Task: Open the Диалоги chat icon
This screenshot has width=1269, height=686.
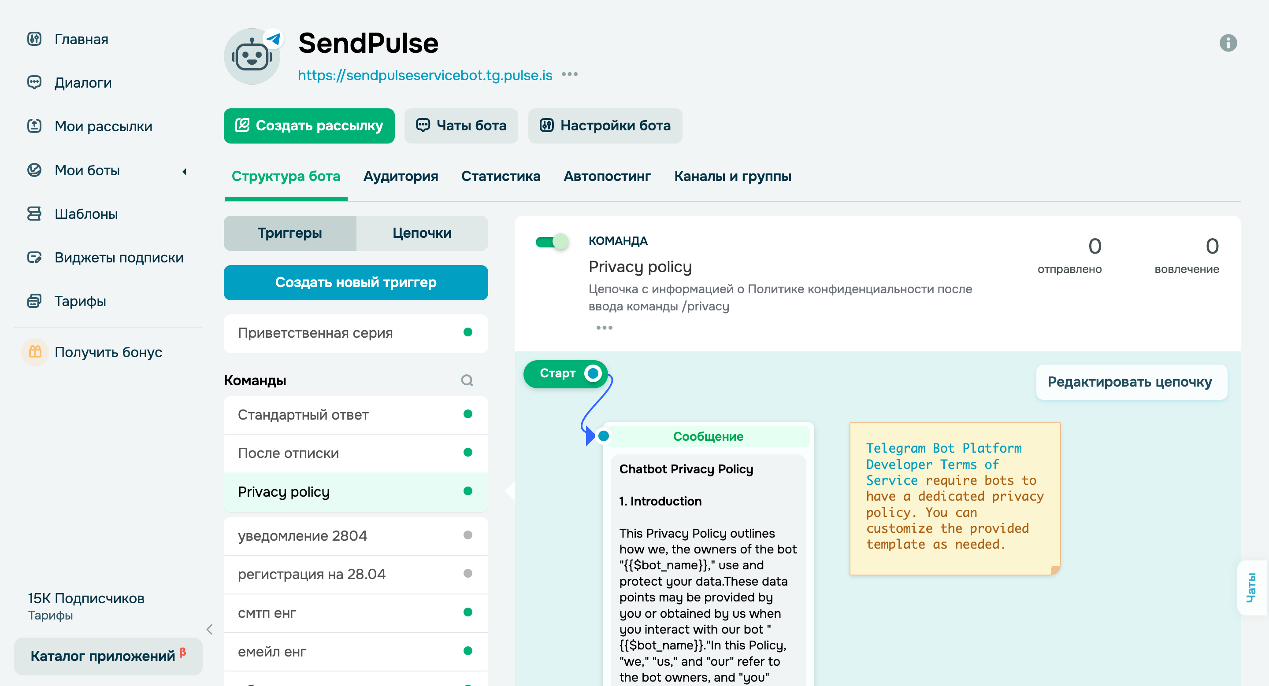Action: coord(34,82)
